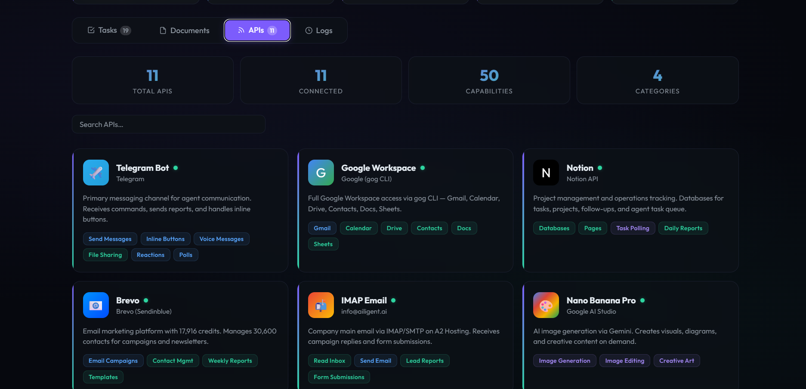The width and height of the screenshot is (806, 389).
Task: Click the Nano Banana Pro palette icon
Action: 546,305
